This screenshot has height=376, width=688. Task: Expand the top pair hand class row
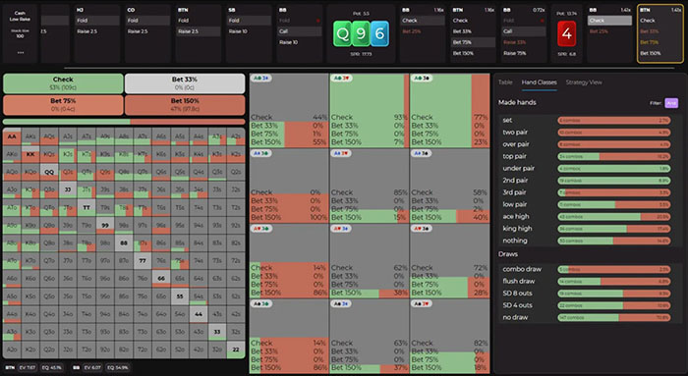[x=586, y=156]
